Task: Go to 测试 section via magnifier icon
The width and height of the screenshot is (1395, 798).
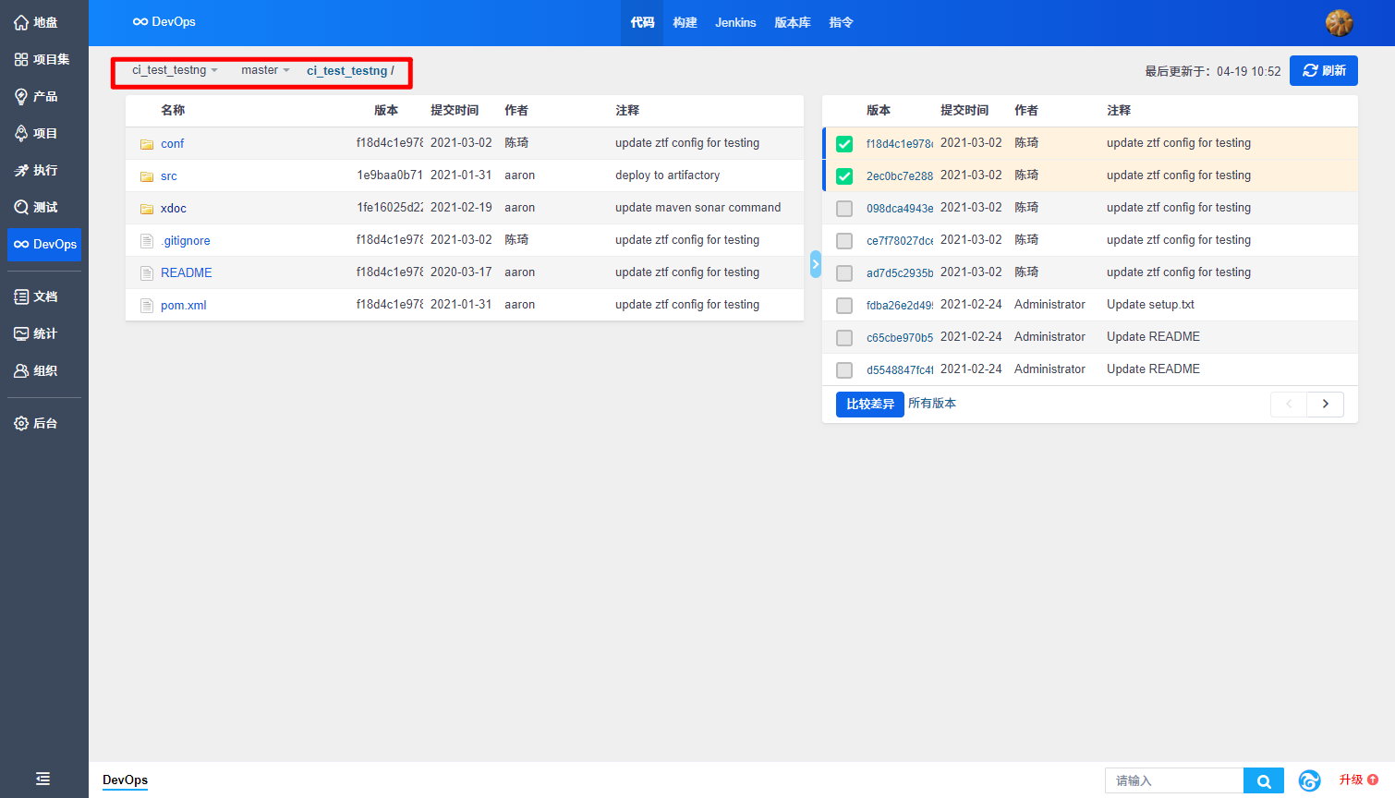Action: (21, 207)
